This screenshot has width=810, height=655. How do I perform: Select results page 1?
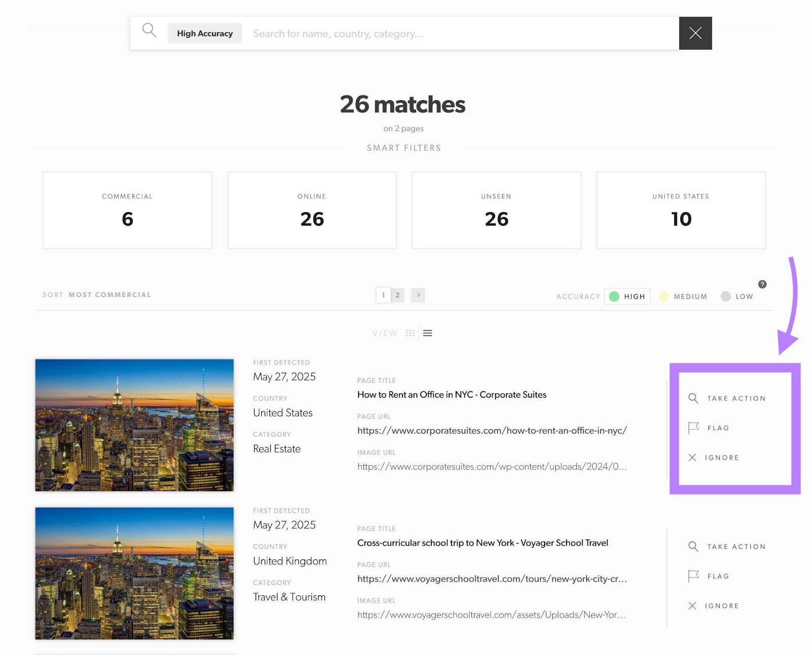click(x=384, y=295)
